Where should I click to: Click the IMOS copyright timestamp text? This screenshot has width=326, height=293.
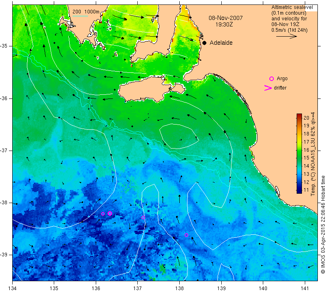point(323,225)
